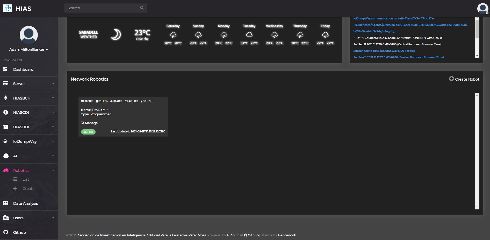Click the Server rack icon
490x240 pixels.
6,83
